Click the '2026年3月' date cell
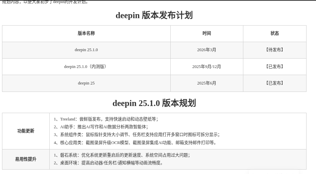Image resolution: width=316 pixels, height=174 pixels. click(206, 50)
